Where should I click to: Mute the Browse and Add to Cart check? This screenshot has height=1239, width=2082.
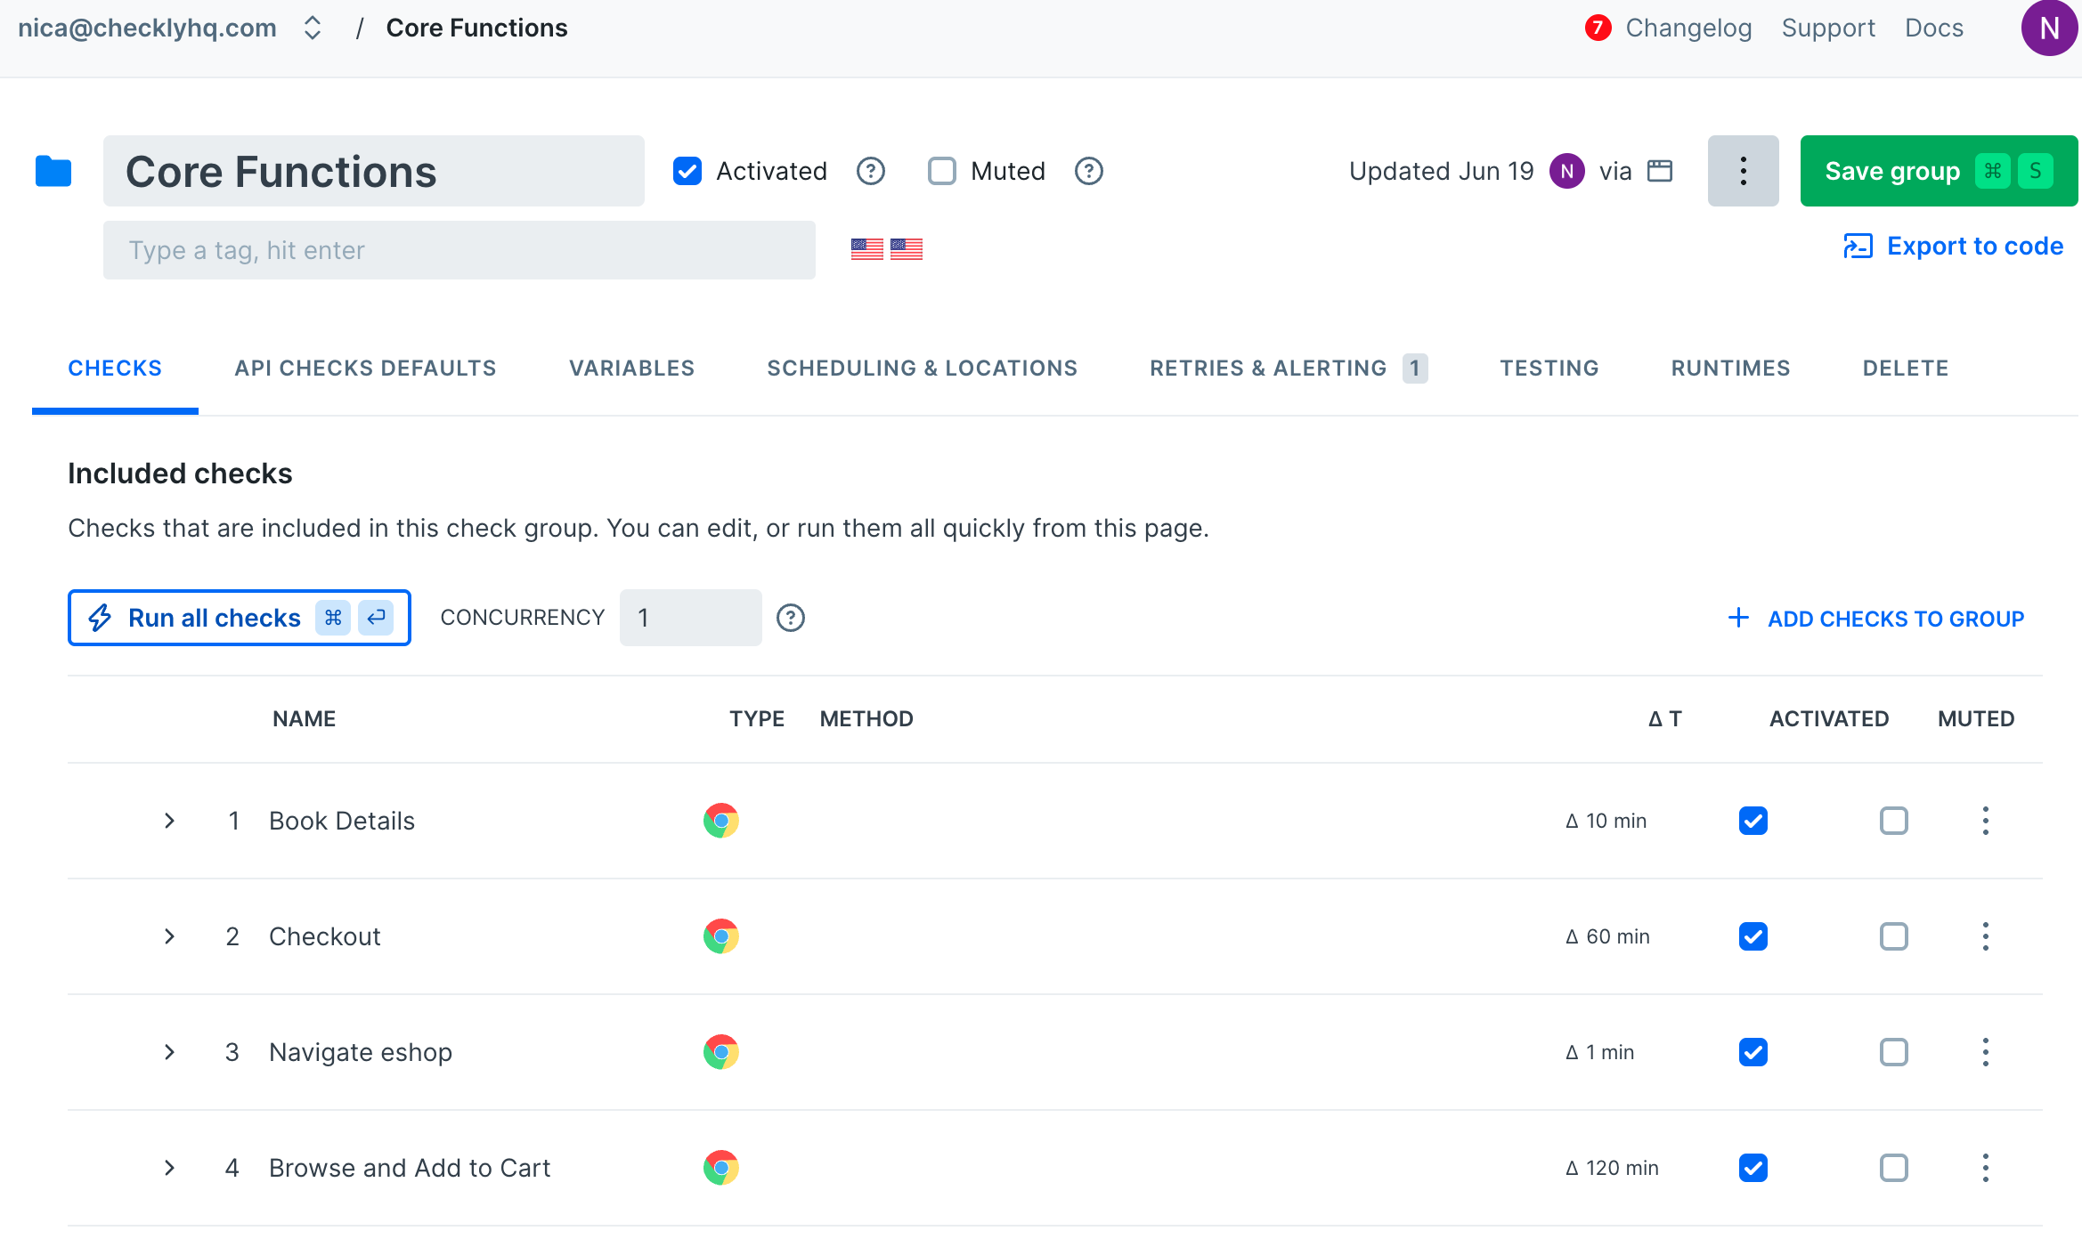(x=1894, y=1167)
